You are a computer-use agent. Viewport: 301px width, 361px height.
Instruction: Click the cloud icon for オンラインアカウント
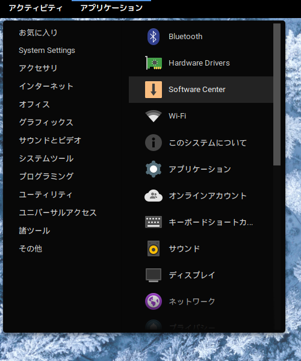coord(154,196)
